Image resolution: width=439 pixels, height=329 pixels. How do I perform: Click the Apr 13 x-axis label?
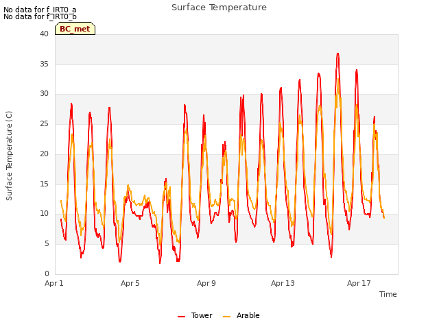[x=283, y=283]
